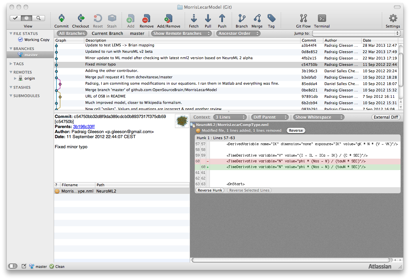The image size is (410, 280).
Task: Click author avatar thumbnail
Action: click(x=182, y=121)
